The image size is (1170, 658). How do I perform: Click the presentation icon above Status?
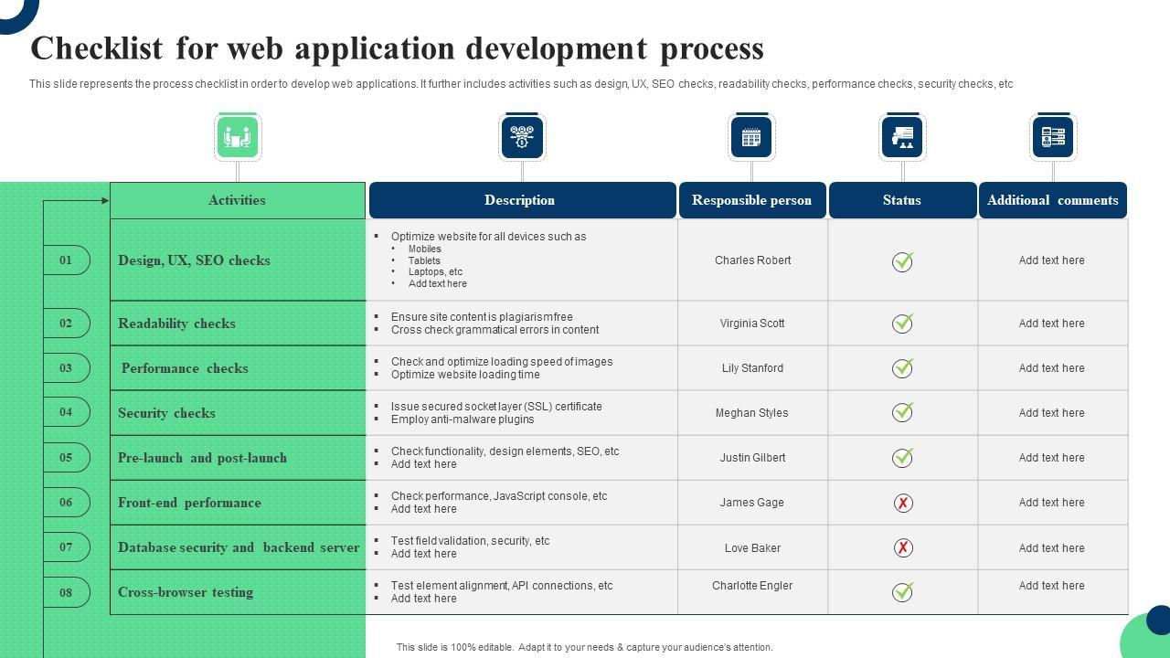click(x=902, y=137)
